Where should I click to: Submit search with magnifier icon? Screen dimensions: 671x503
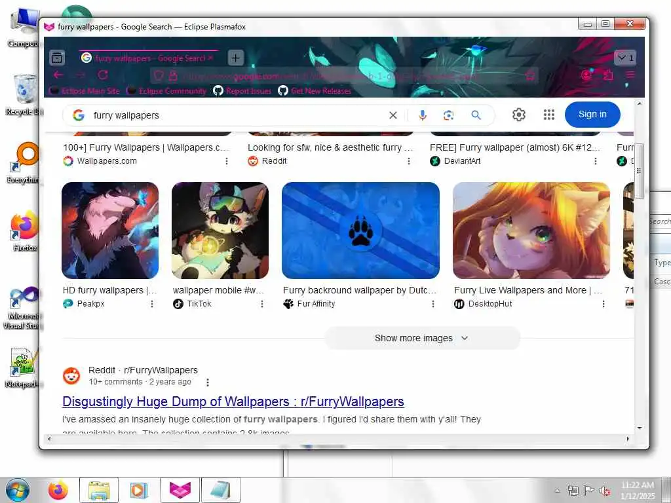click(476, 115)
